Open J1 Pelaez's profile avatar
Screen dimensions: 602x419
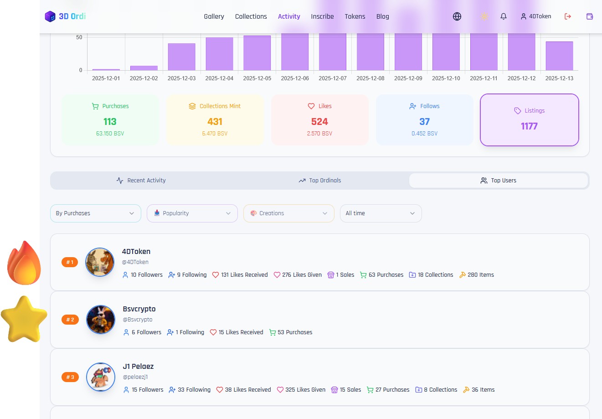coord(101,377)
